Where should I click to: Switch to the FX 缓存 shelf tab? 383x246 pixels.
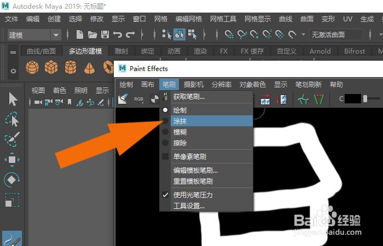coord(252,51)
